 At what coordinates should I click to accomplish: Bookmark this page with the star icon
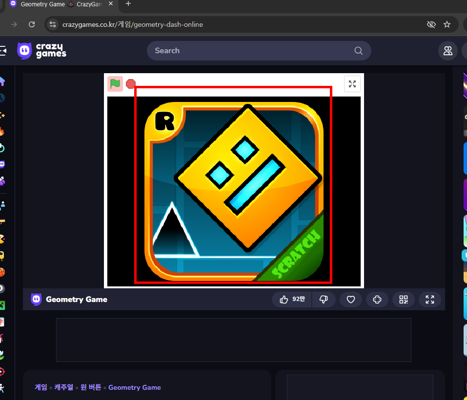447,24
